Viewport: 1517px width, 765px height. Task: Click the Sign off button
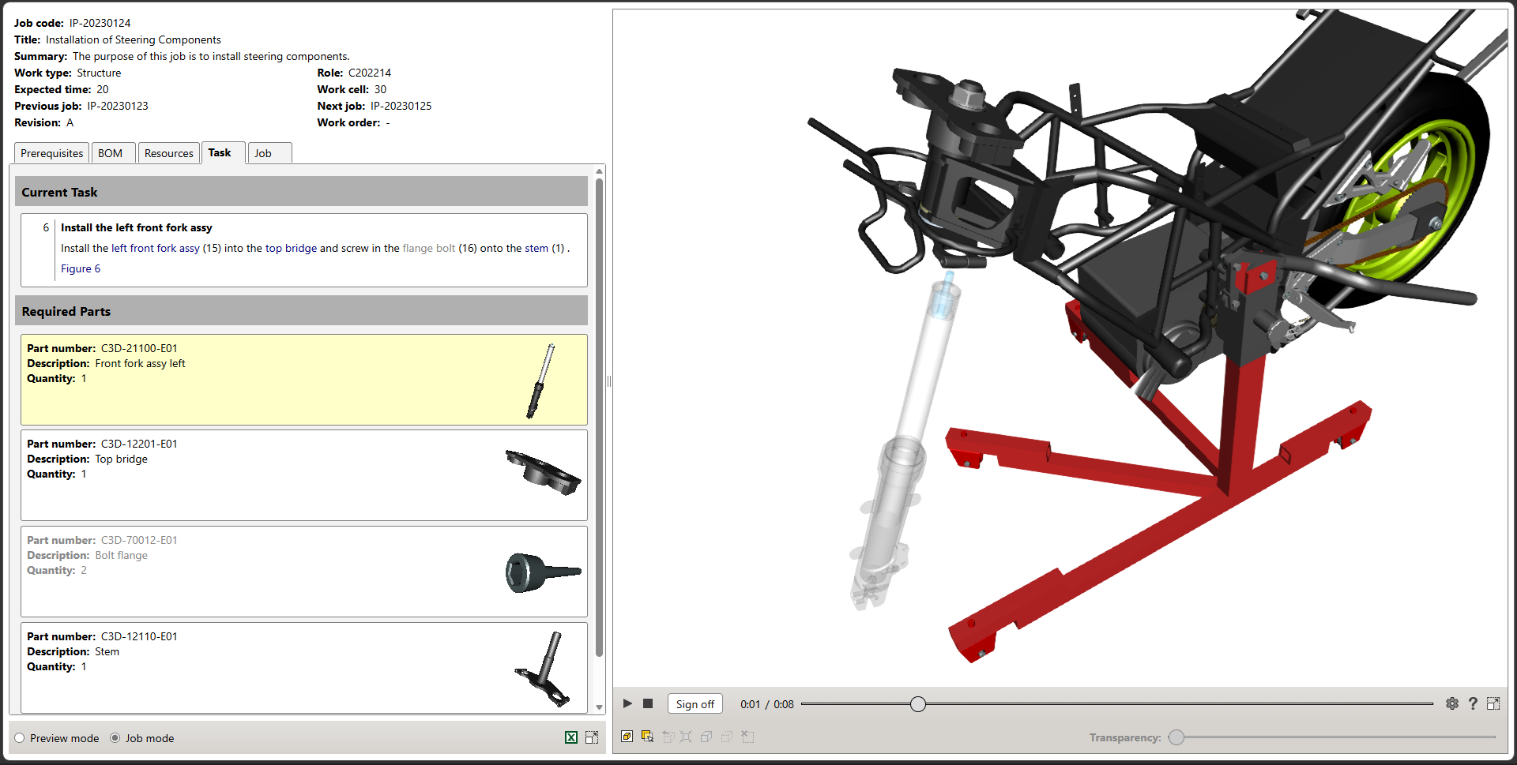click(x=695, y=704)
